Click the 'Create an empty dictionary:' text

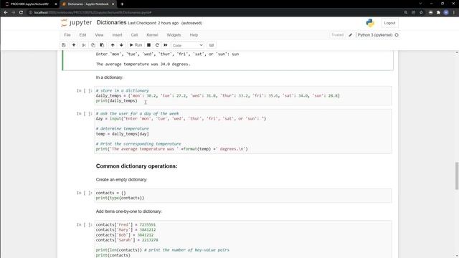click(121, 179)
